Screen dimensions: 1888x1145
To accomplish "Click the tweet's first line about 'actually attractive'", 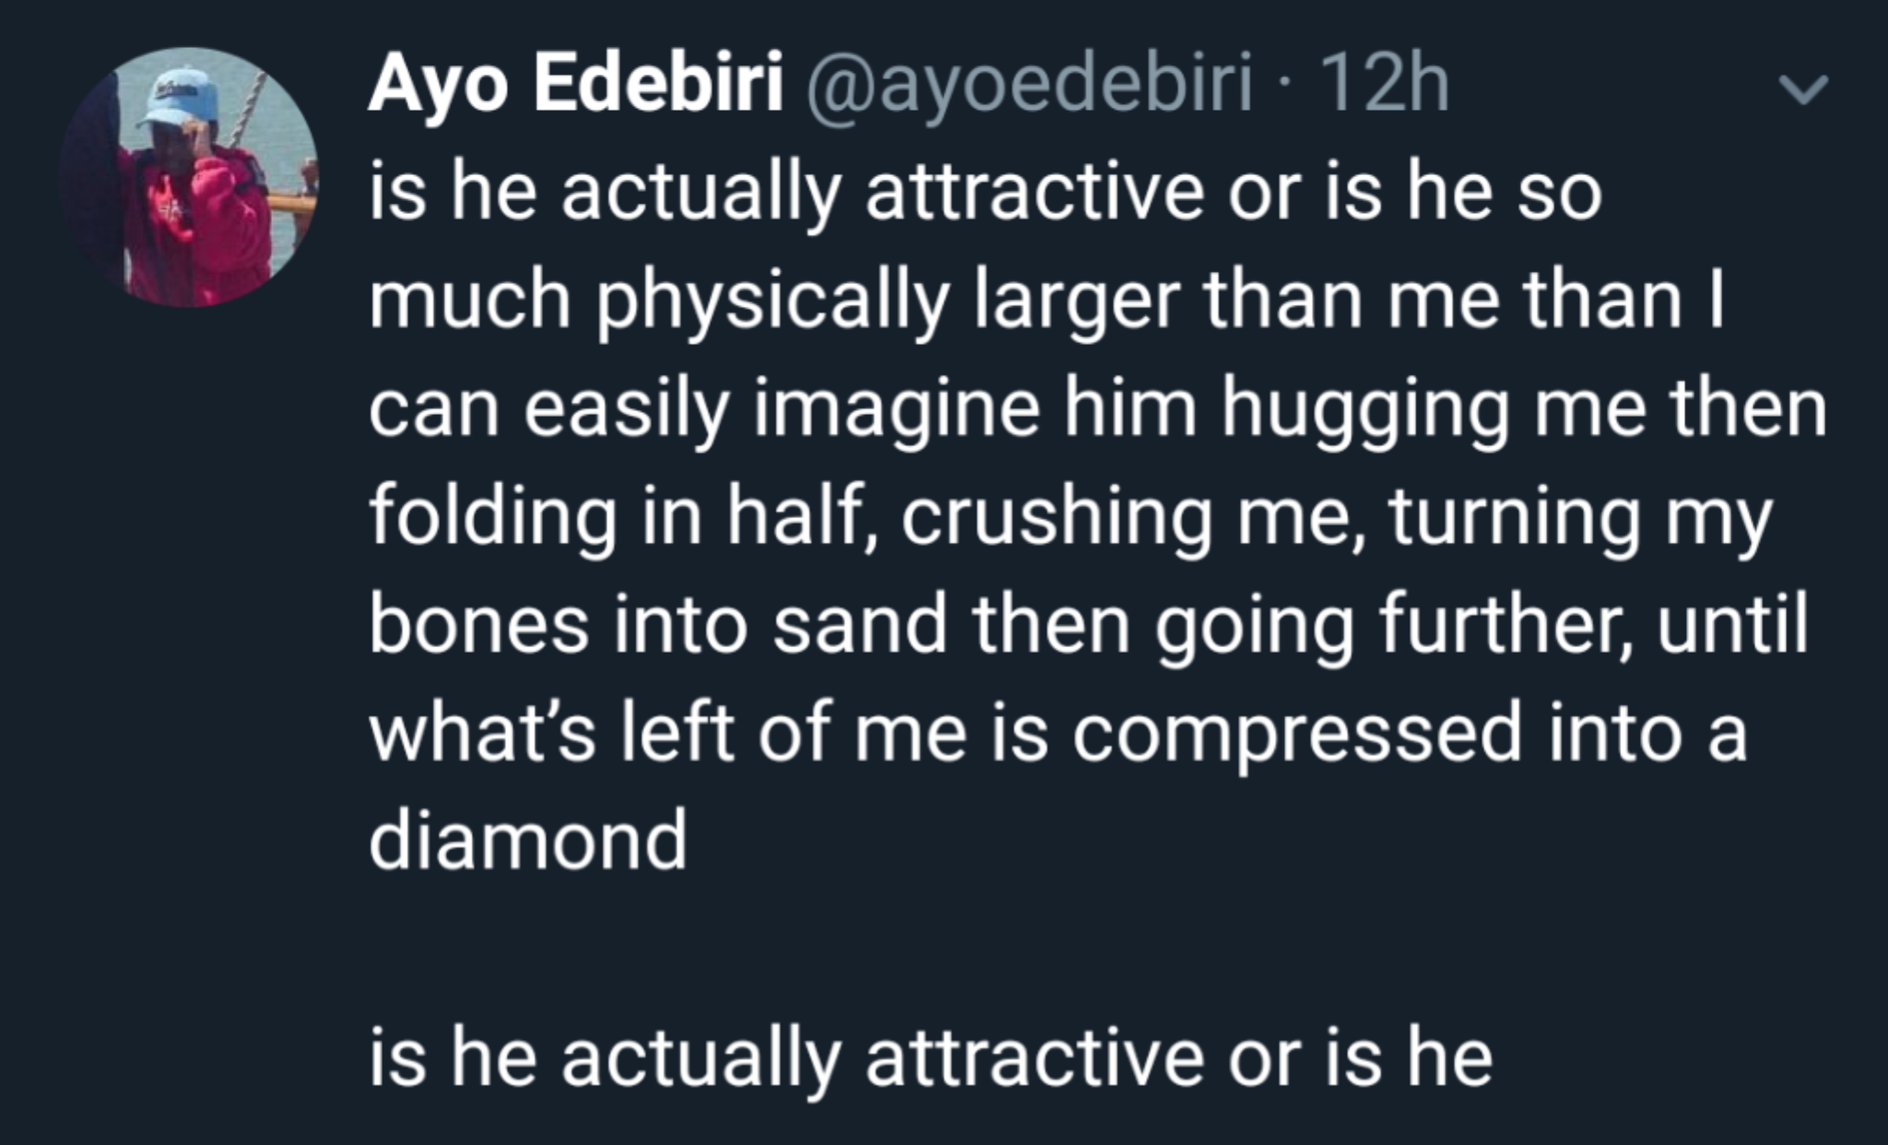I will pos(985,194).
